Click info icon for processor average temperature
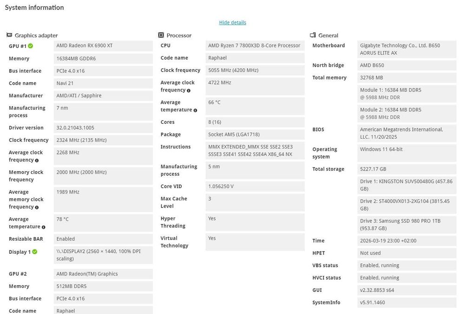 [195, 110]
